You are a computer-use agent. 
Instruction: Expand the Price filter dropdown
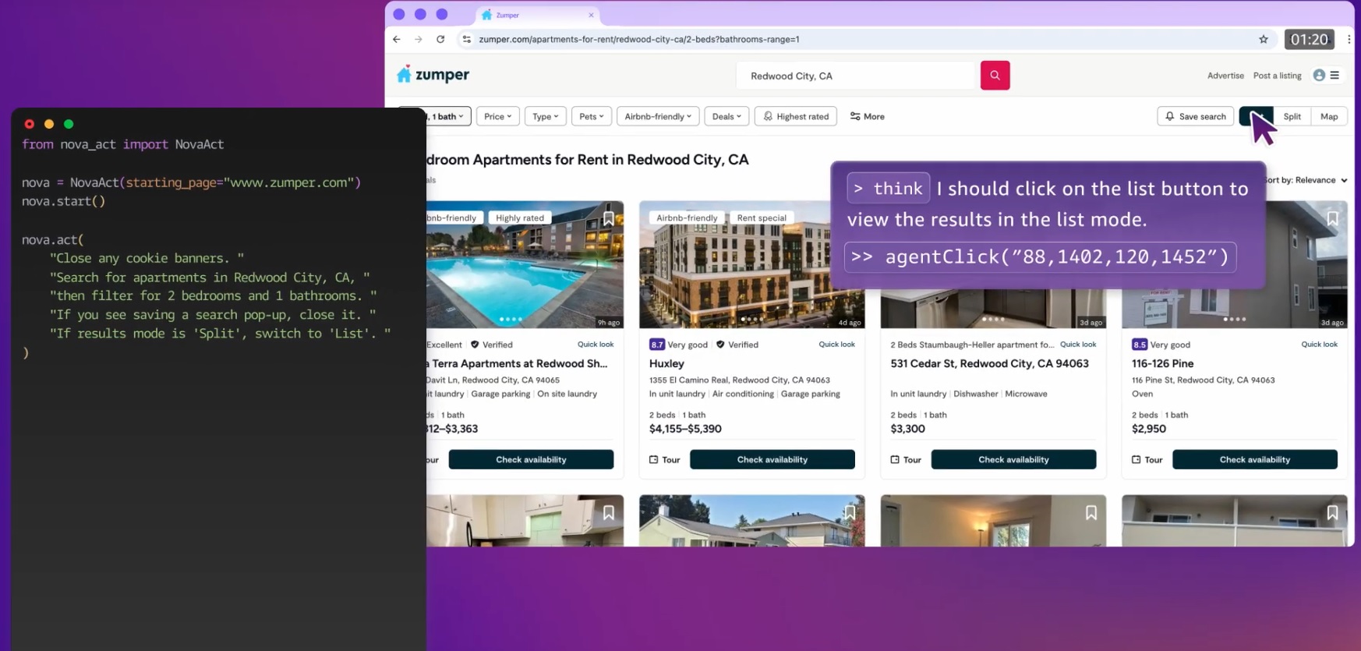pos(497,116)
